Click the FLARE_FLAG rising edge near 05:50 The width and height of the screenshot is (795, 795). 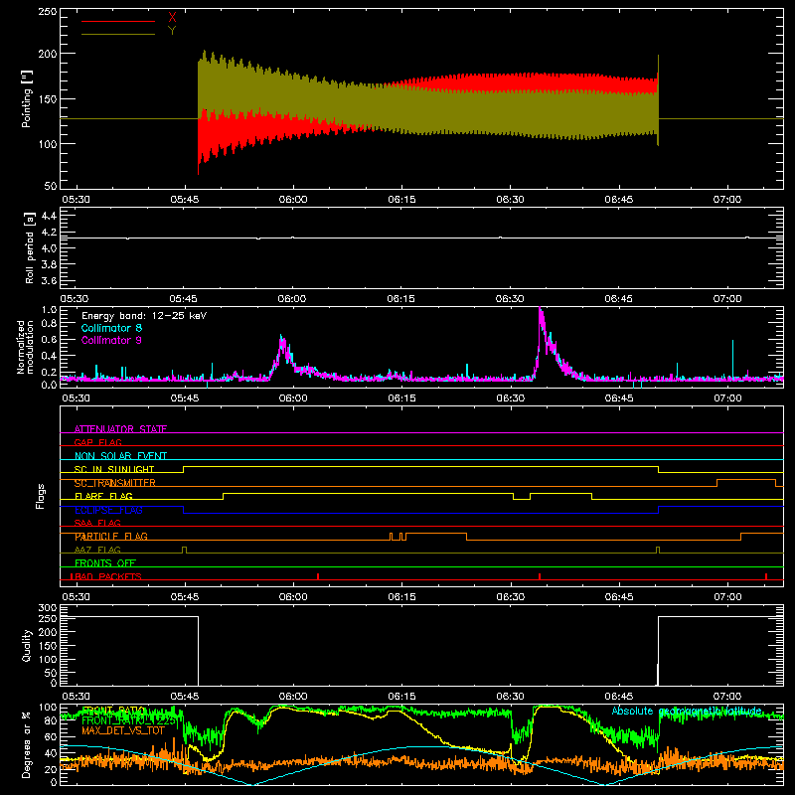click(x=223, y=496)
